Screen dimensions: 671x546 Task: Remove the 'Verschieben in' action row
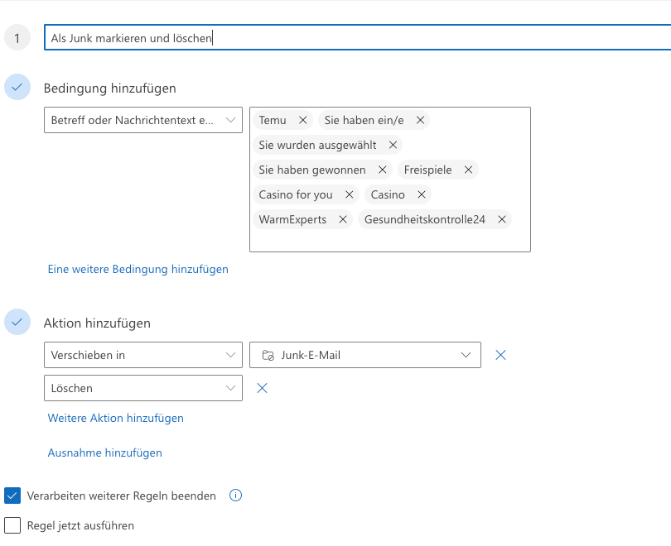pos(500,355)
